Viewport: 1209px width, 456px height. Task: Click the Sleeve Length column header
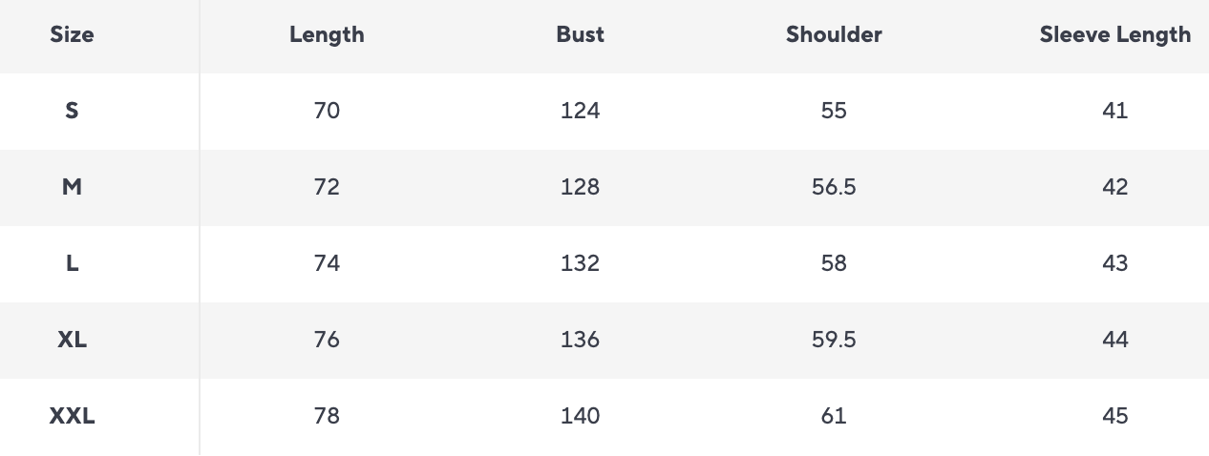[x=1114, y=35]
